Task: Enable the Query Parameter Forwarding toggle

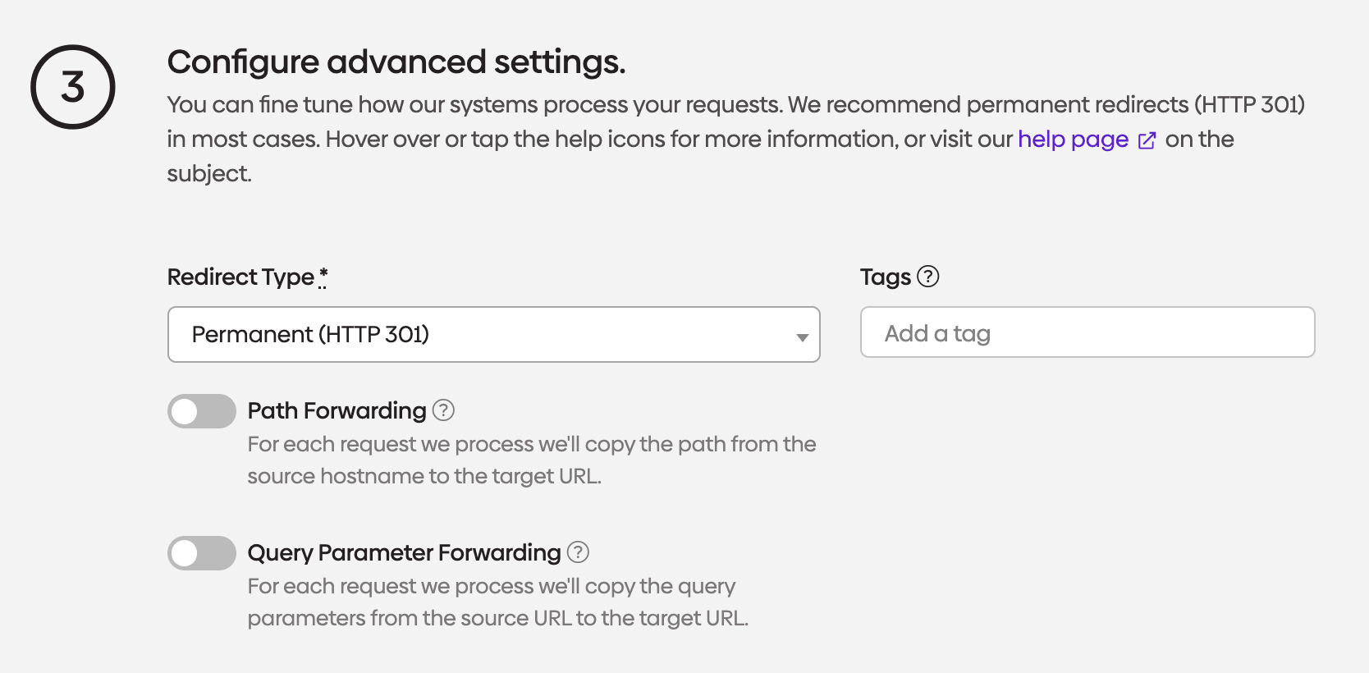Action: pyautogui.click(x=201, y=553)
